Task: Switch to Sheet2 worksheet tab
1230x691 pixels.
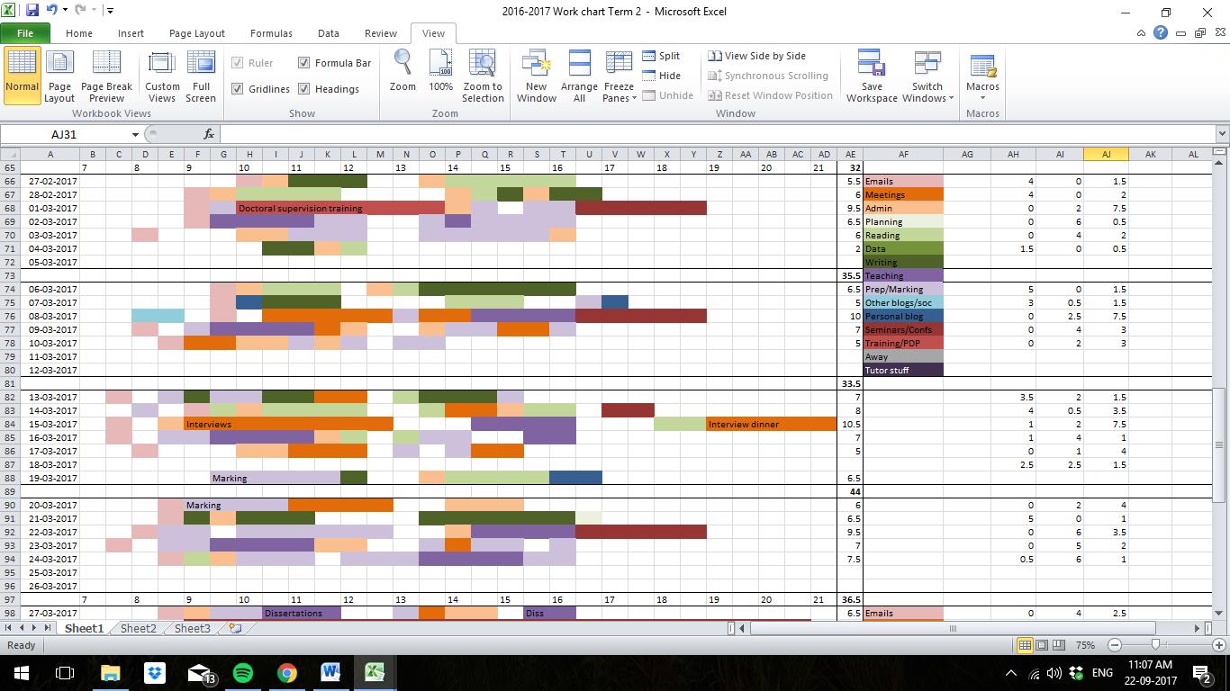Action: 138,629
